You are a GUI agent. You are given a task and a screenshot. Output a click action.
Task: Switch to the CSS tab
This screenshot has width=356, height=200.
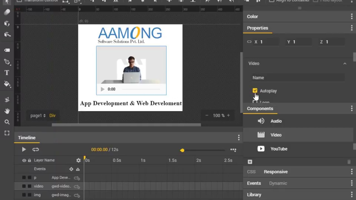[x=251, y=172]
